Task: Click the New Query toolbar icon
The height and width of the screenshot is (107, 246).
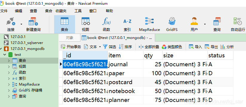Action: point(33,21)
